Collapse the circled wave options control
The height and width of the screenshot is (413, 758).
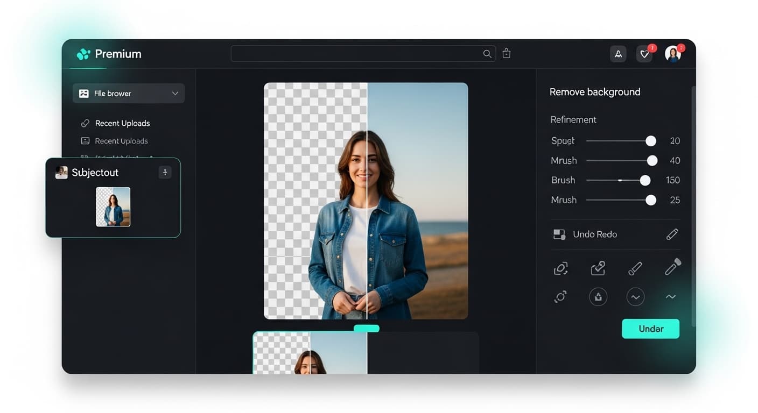(635, 296)
